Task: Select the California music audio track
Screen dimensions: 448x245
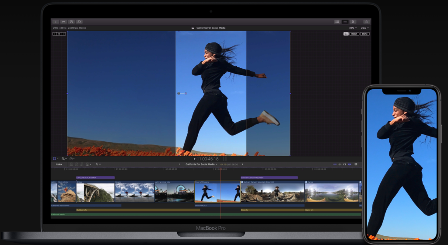Action: (x=206, y=214)
